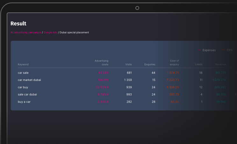The height and width of the screenshot is (144, 237).
Task: Click visits value 939
Action: (x=129, y=87)
